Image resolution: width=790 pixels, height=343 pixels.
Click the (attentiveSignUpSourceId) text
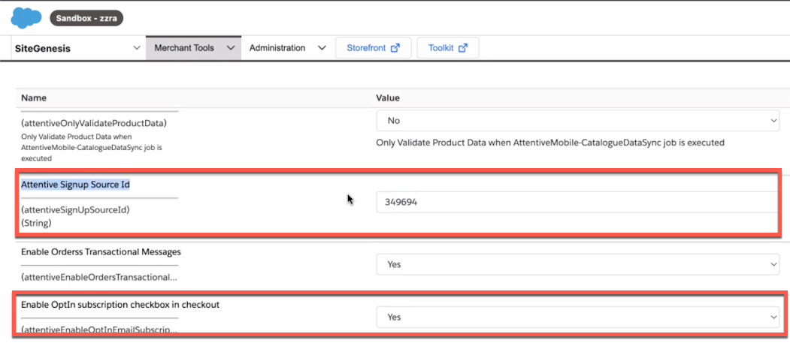pos(76,210)
